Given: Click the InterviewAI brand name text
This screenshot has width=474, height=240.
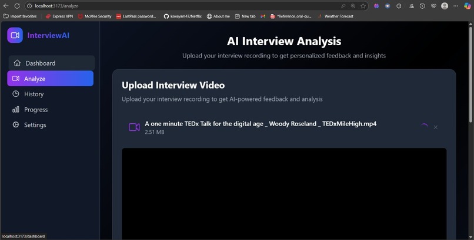Looking at the screenshot, I should point(48,35).
